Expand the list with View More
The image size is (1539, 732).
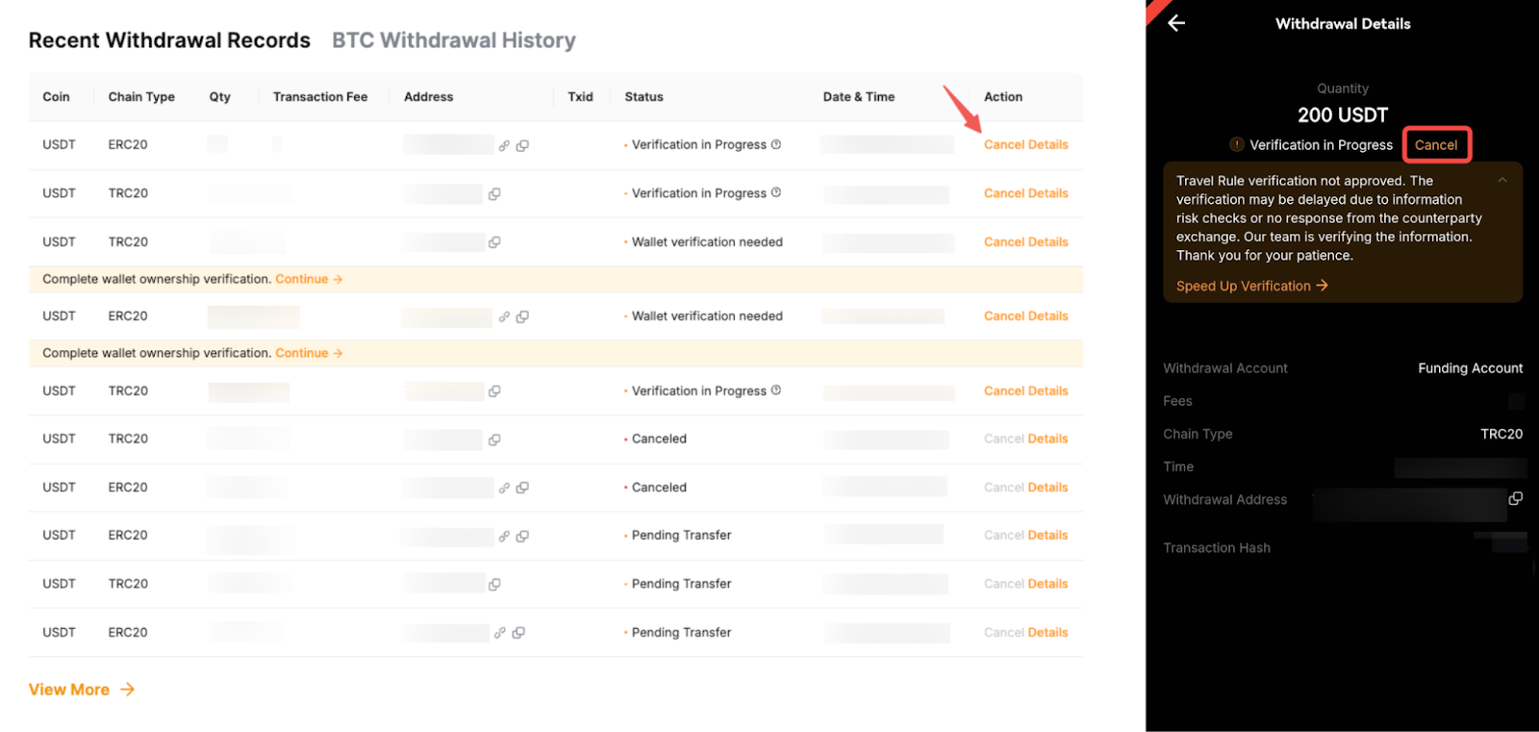(x=82, y=690)
